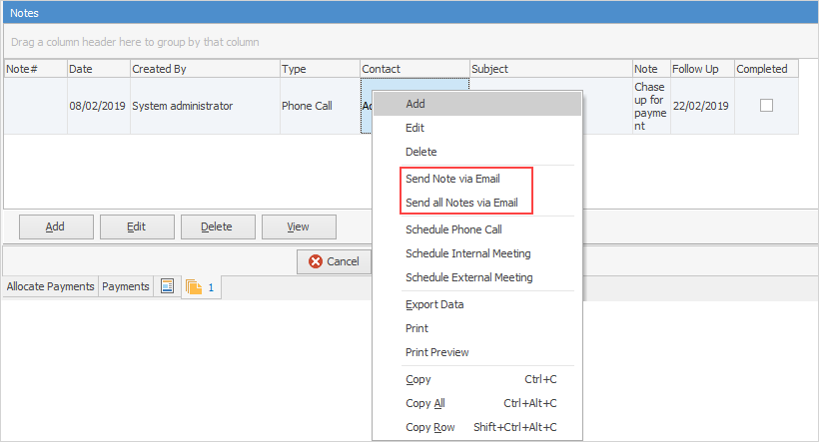Image resolution: width=819 pixels, height=442 pixels.
Task: Sort by the Completed column header
Action: [766, 69]
